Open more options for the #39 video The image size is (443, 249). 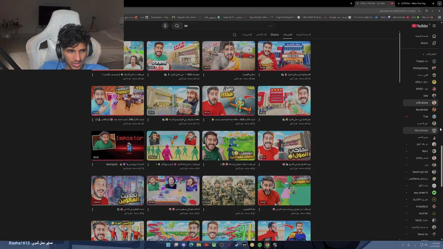(x=92, y=120)
